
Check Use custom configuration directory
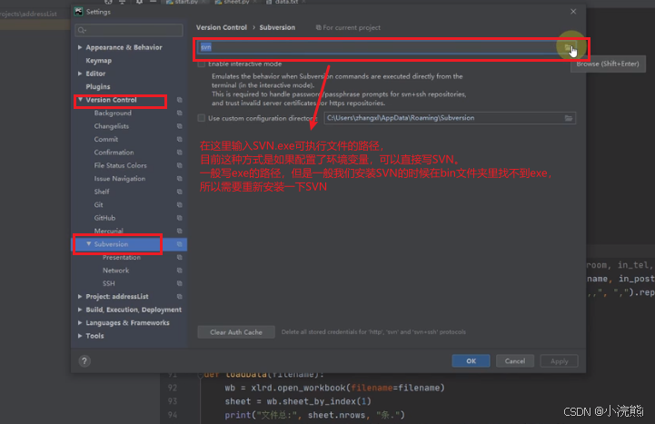202,118
